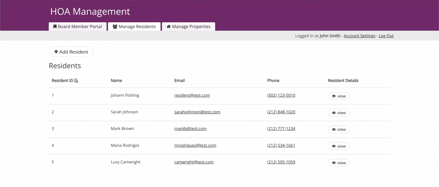Click the people icon on Manage Residents tab

(115, 26)
